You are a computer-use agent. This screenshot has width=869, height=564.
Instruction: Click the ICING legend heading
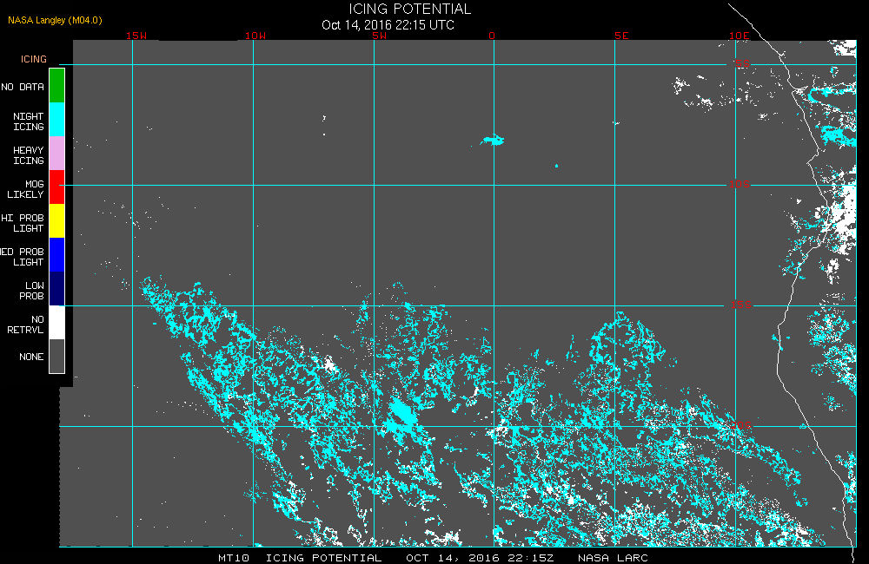pyautogui.click(x=34, y=59)
